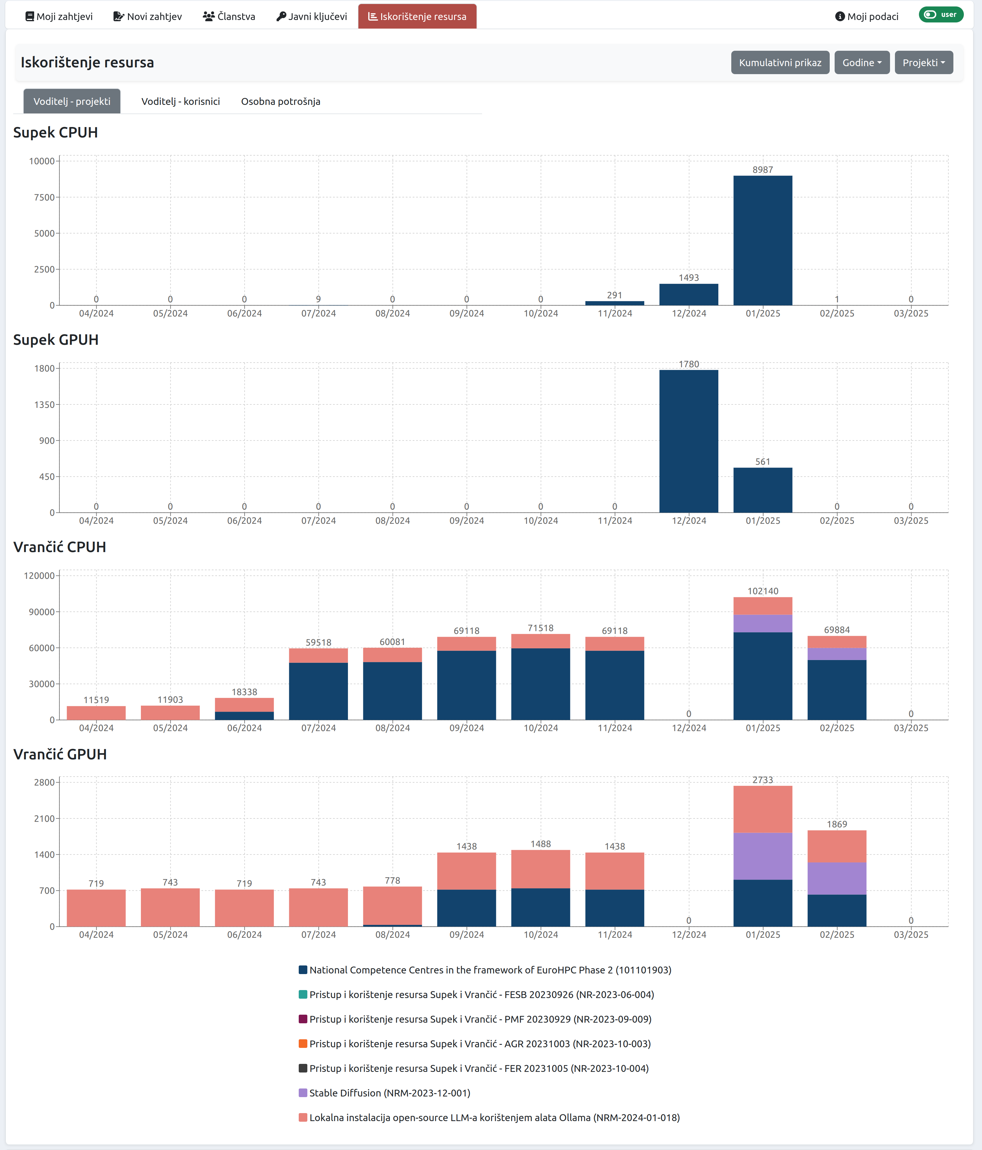Open the Javni ključevi menu item
The height and width of the screenshot is (1150, 982).
pos(311,17)
